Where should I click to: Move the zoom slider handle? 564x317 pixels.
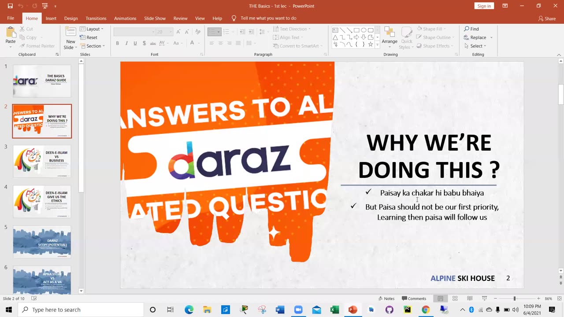tap(514, 299)
